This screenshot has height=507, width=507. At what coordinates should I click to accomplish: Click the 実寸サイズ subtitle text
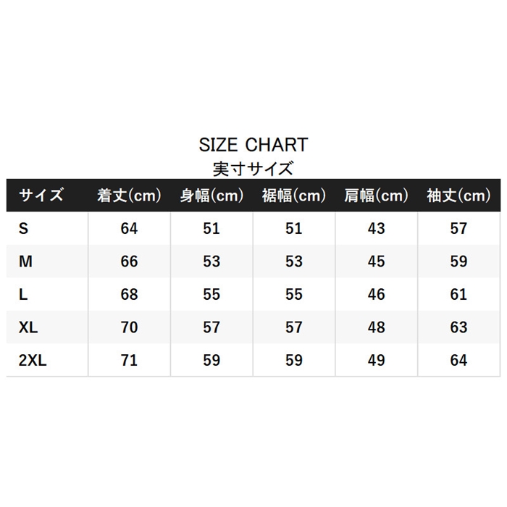click(253, 169)
